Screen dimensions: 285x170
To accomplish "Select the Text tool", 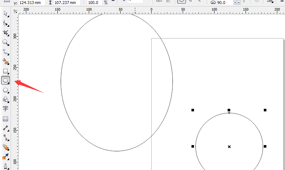I will tap(5, 108).
